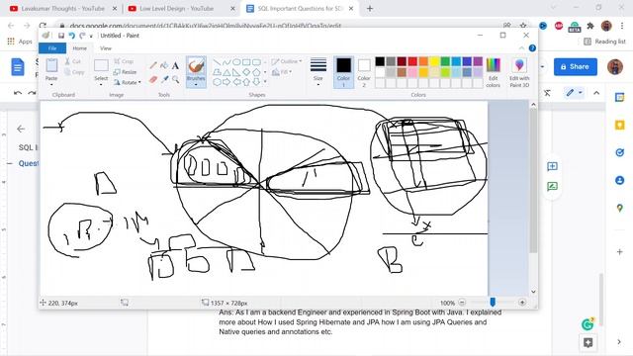Select the Eraser tool in Paint
This screenshot has height=356, width=633.
(x=153, y=79)
